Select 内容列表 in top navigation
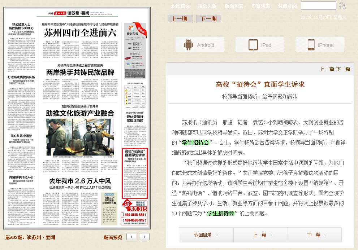The image size is (358, 250). pos(261,6)
